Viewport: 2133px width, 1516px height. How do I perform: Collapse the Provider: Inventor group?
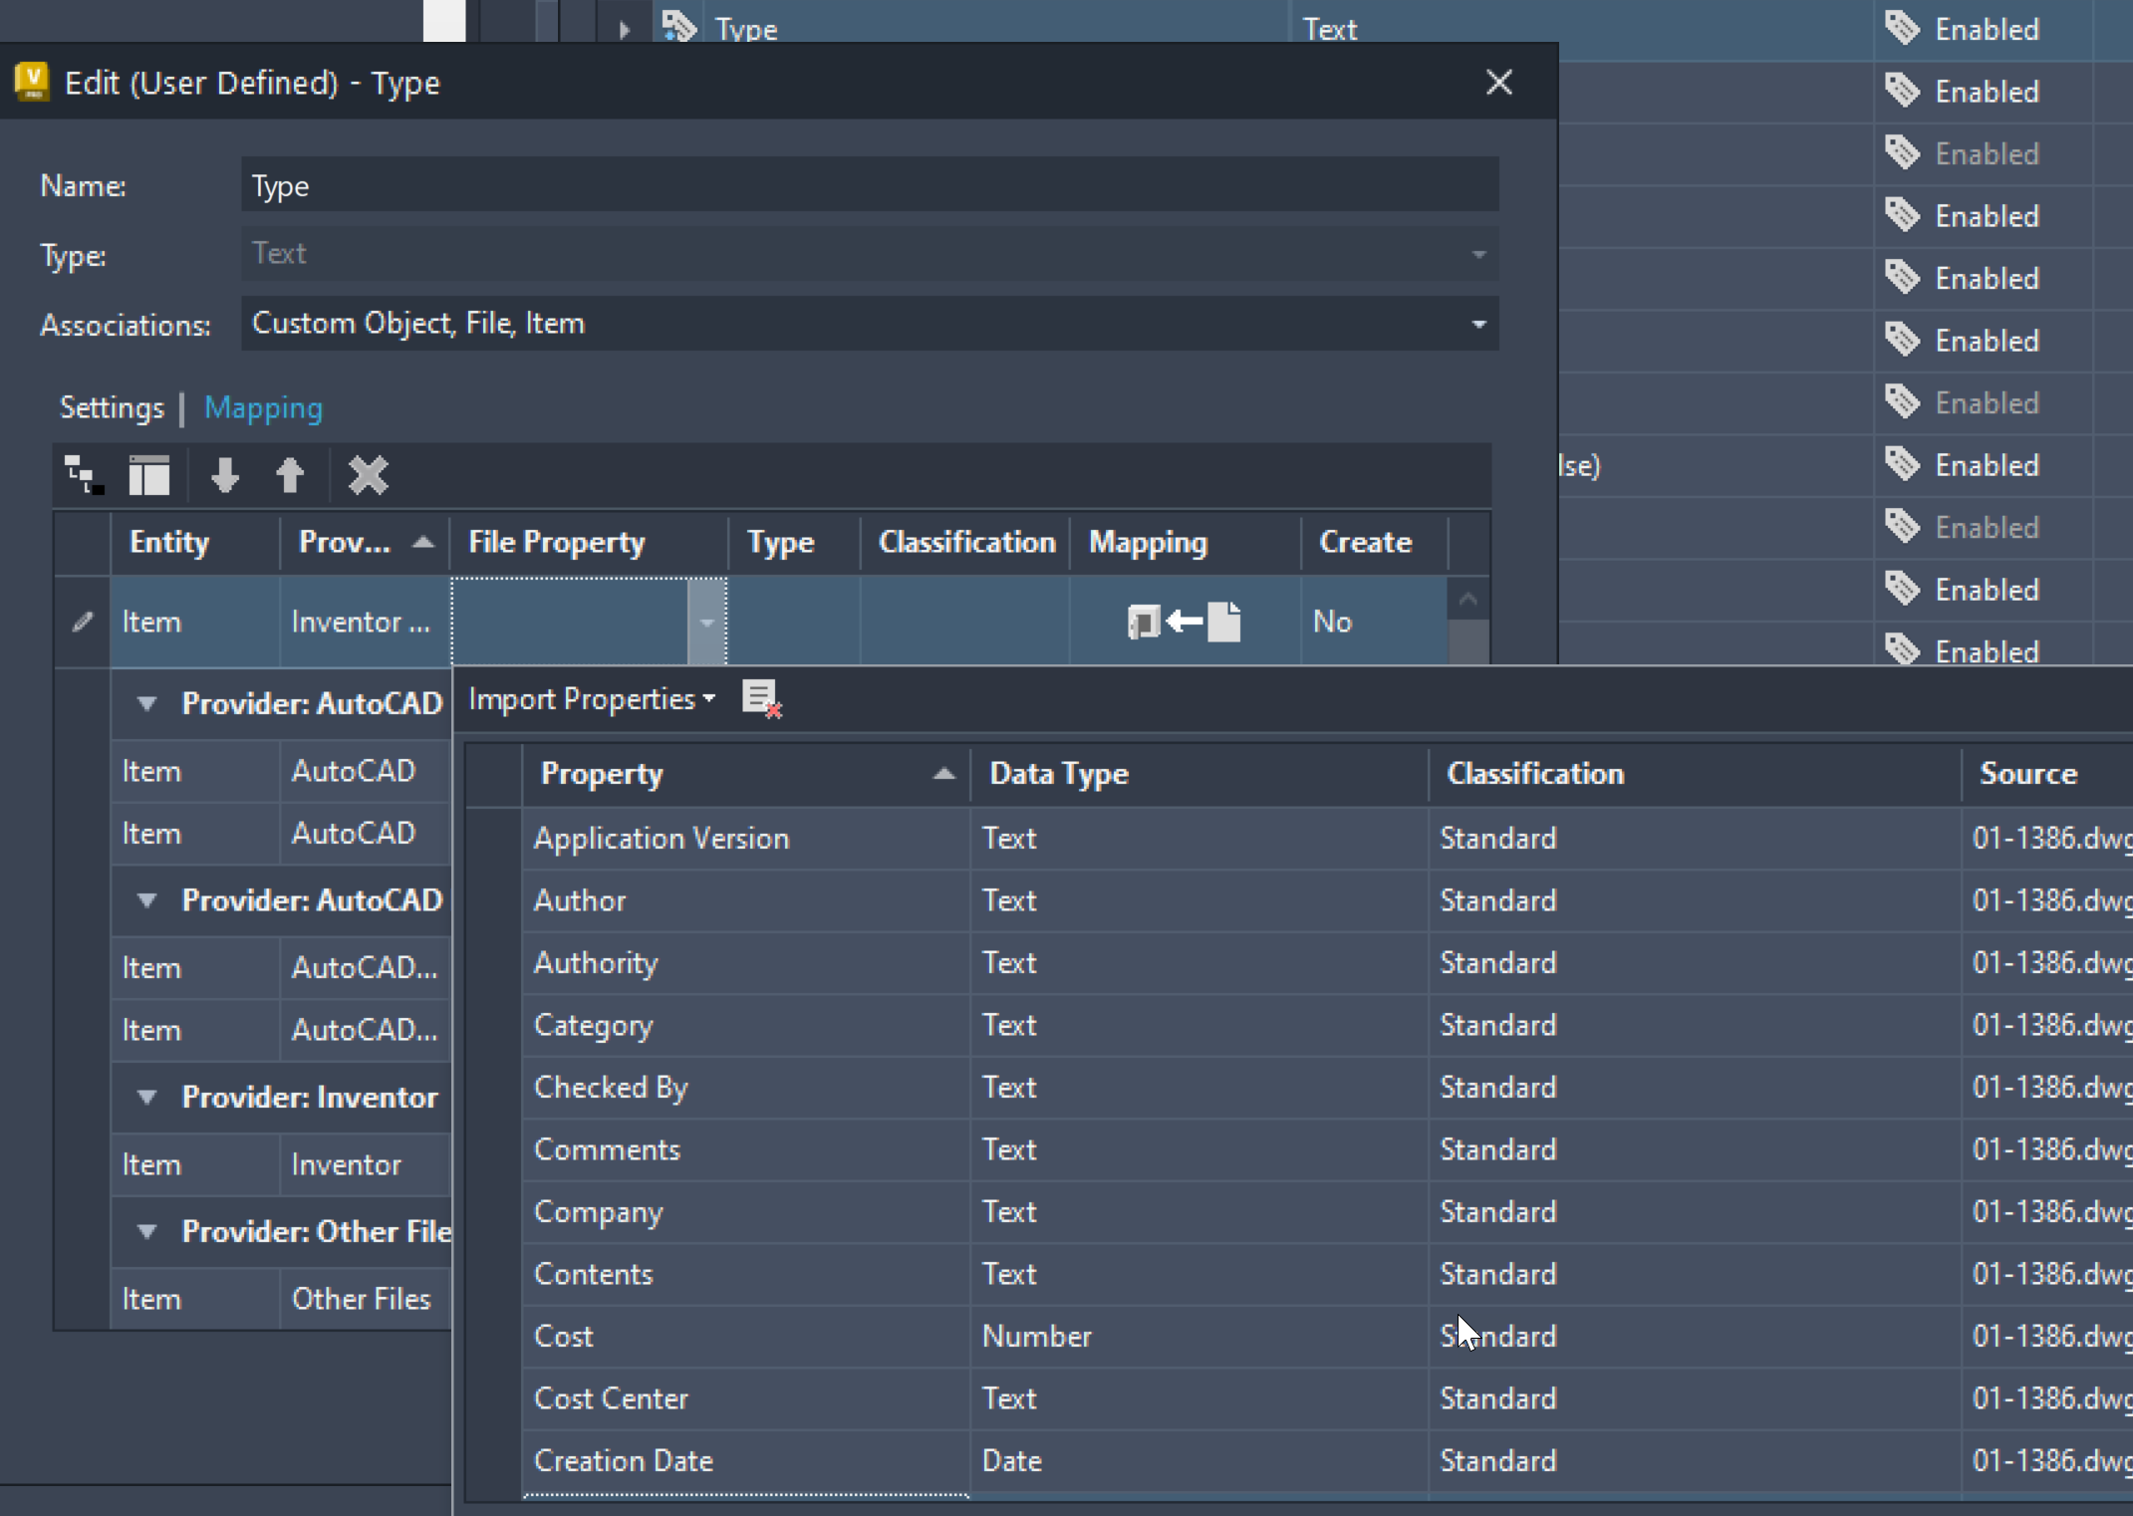pyautogui.click(x=147, y=1097)
